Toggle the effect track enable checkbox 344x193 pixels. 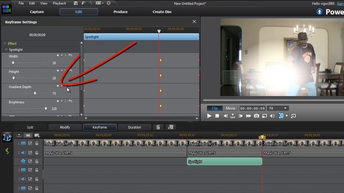30,161
